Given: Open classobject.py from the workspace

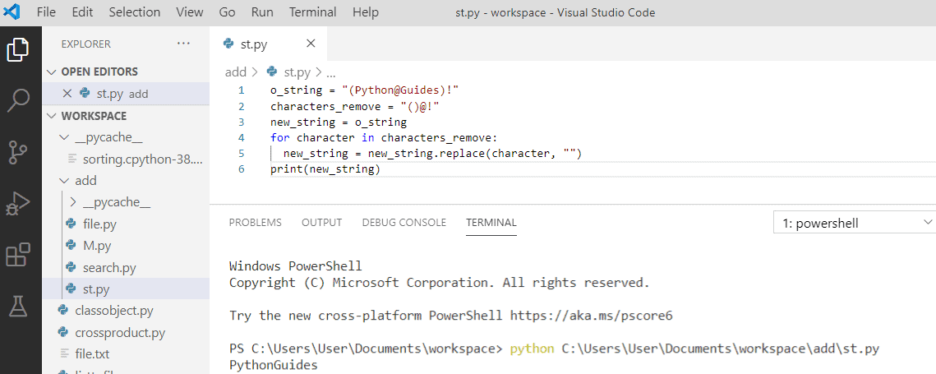Looking at the screenshot, I should [x=114, y=311].
